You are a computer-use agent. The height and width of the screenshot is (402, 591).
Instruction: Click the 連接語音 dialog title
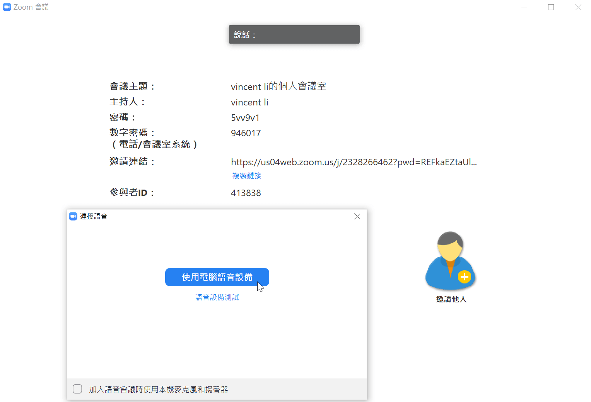coord(94,217)
